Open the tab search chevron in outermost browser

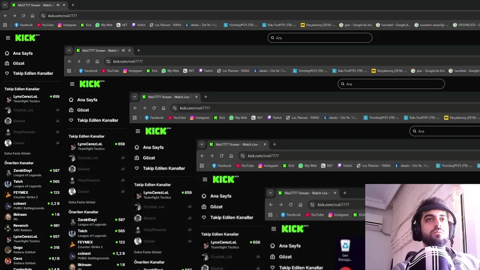coord(5,5)
